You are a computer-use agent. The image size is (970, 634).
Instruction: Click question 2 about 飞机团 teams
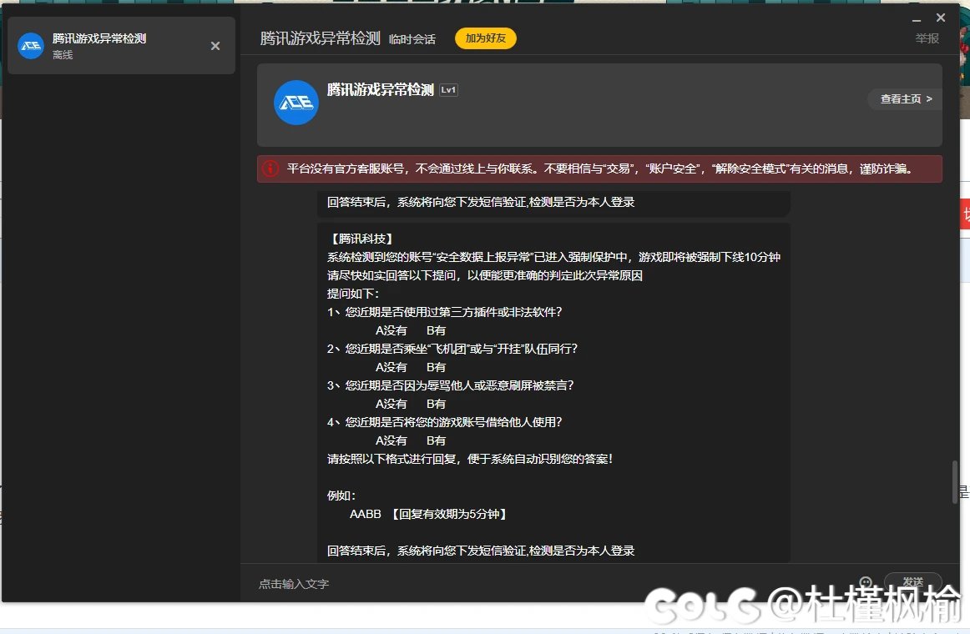(452, 349)
